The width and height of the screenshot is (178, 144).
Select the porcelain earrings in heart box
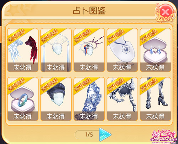tap(156, 50)
